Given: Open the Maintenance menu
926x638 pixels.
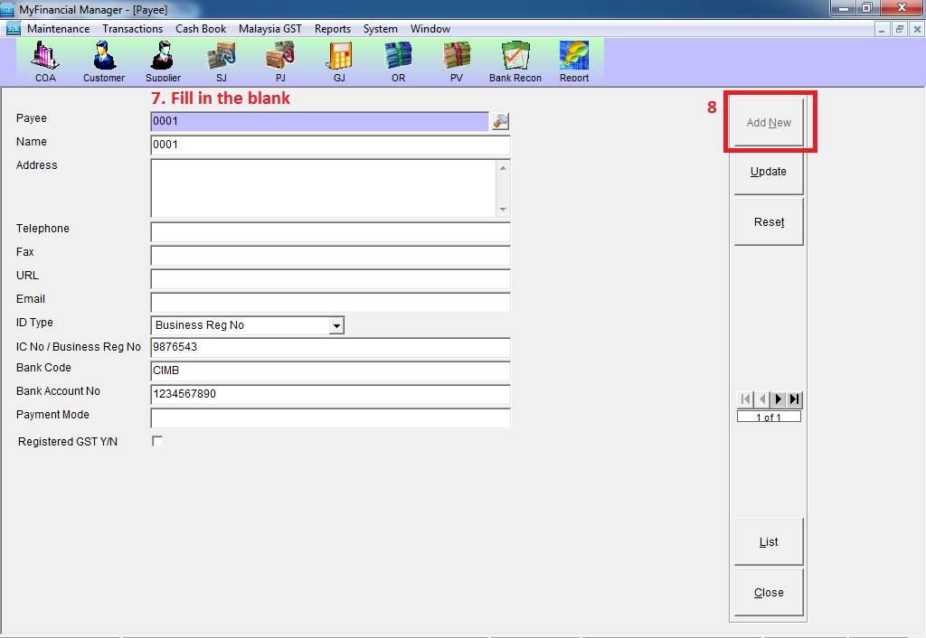Looking at the screenshot, I should pyautogui.click(x=58, y=29).
